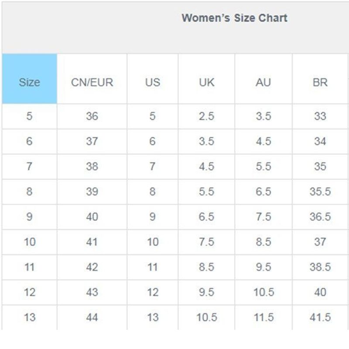Select the CN/EUR cell showing 36
Image resolution: width=349 pixels, height=349 pixels.
click(92, 116)
